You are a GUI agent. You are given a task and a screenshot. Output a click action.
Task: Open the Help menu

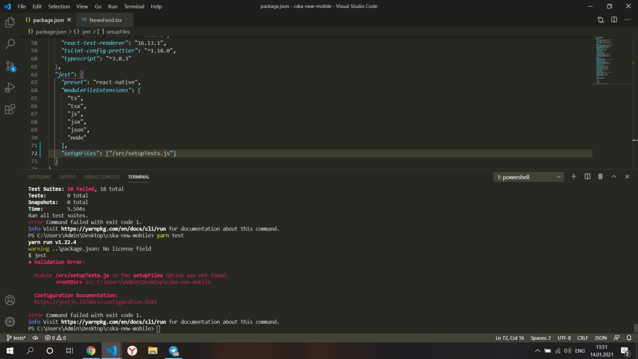156,6
